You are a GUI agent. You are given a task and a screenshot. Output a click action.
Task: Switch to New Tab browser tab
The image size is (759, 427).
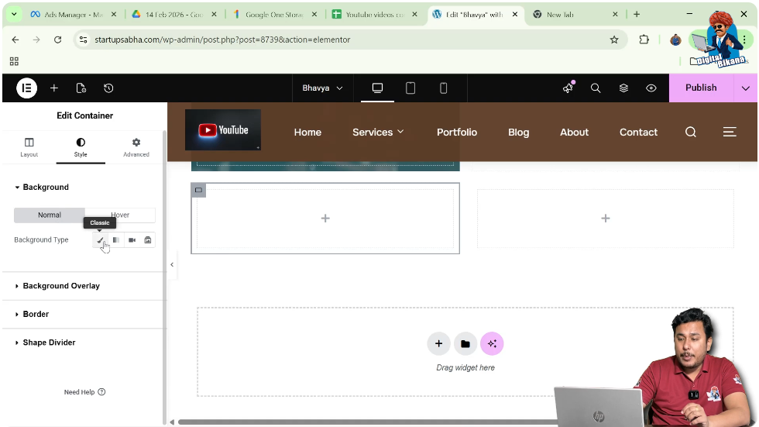point(575,15)
